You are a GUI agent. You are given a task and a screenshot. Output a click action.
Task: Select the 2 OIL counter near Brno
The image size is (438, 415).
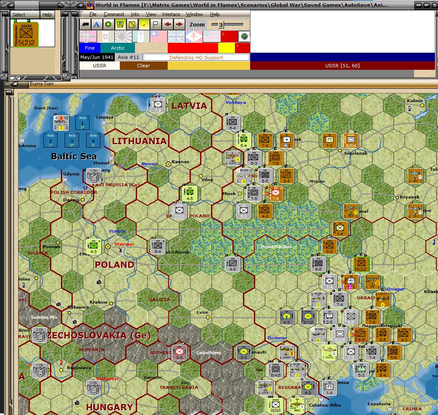(40, 335)
